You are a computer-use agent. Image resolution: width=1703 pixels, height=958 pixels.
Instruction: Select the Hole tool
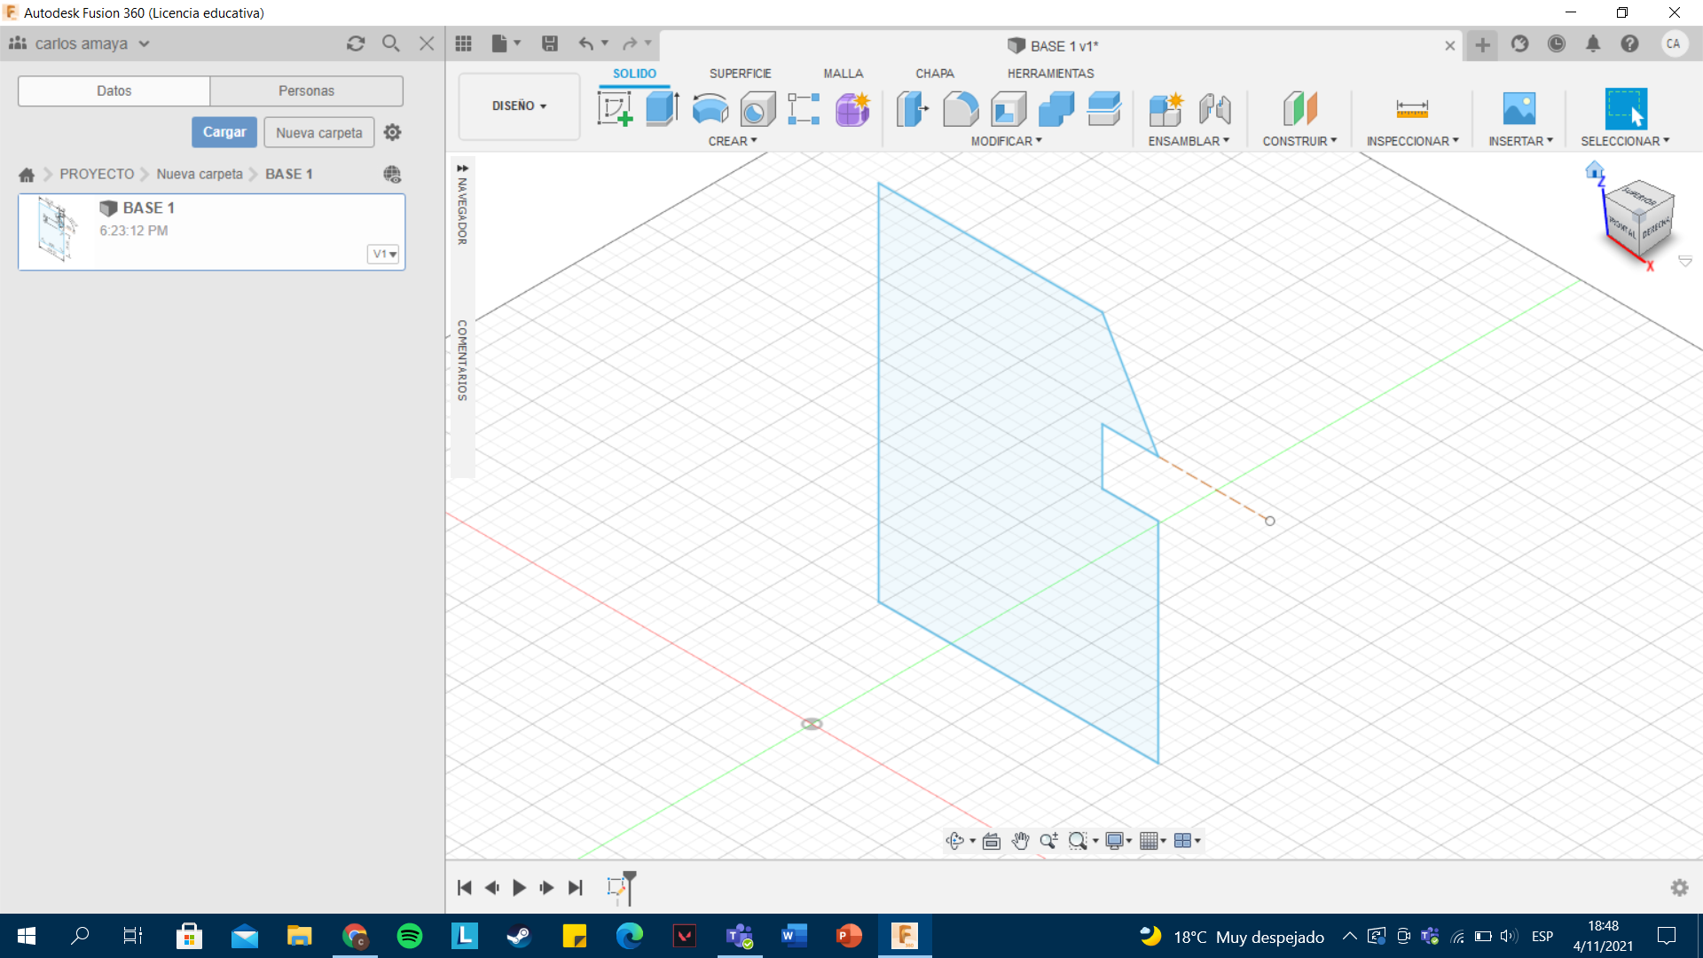pyautogui.click(x=757, y=109)
